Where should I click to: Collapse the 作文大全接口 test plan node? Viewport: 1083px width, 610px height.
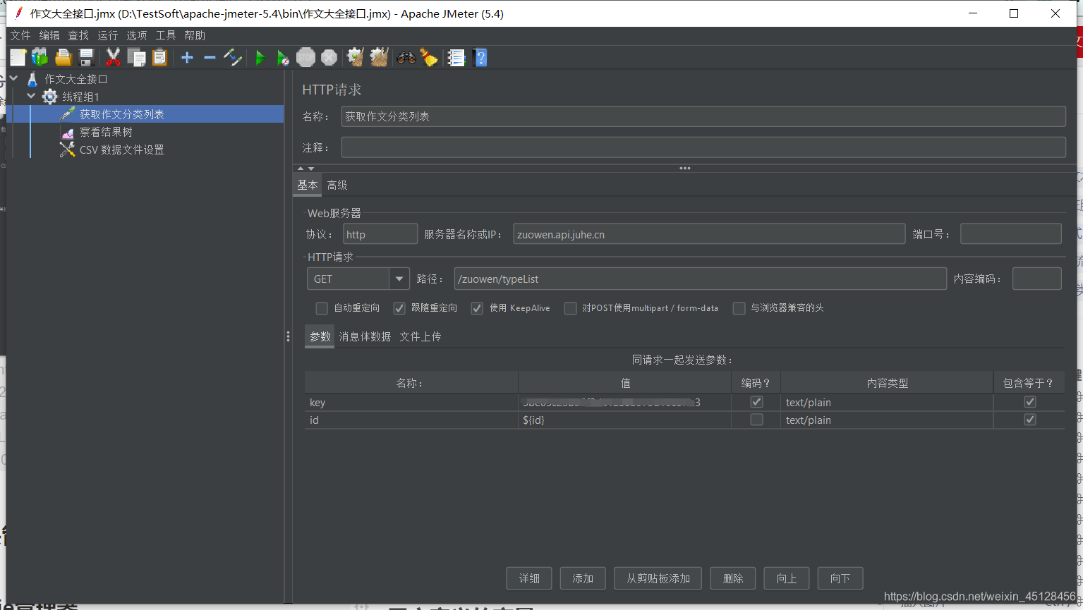pyautogui.click(x=14, y=79)
